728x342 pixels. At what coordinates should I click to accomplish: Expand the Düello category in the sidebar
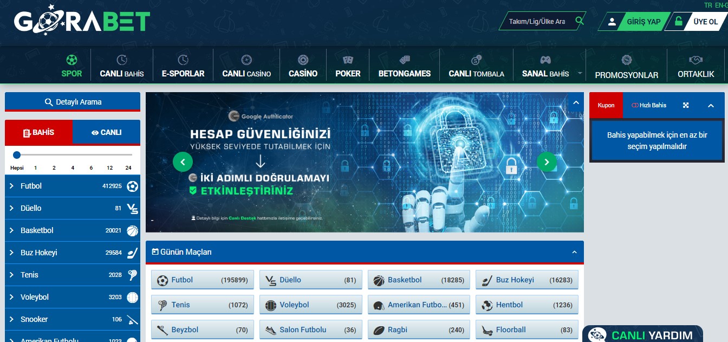coord(11,208)
